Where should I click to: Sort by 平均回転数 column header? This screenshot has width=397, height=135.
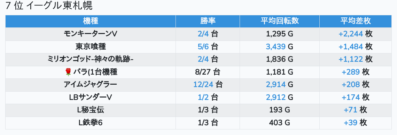point(280,21)
